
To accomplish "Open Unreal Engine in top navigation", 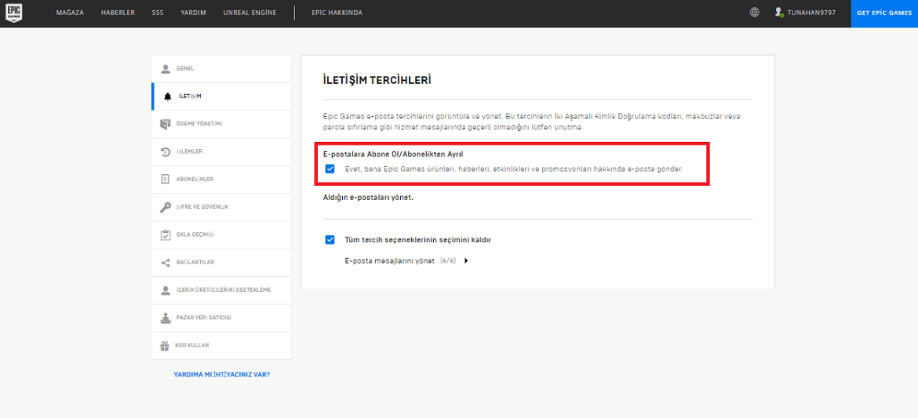I will [250, 13].
